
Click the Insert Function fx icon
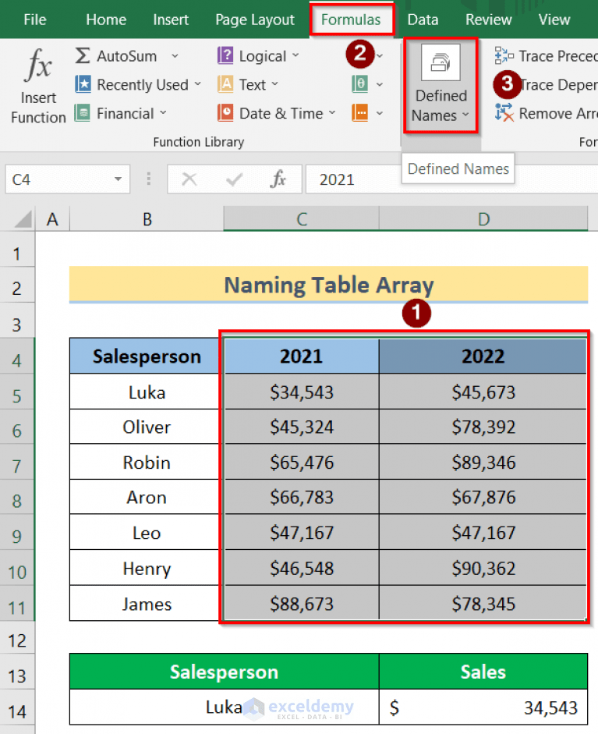[x=38, y=64]
